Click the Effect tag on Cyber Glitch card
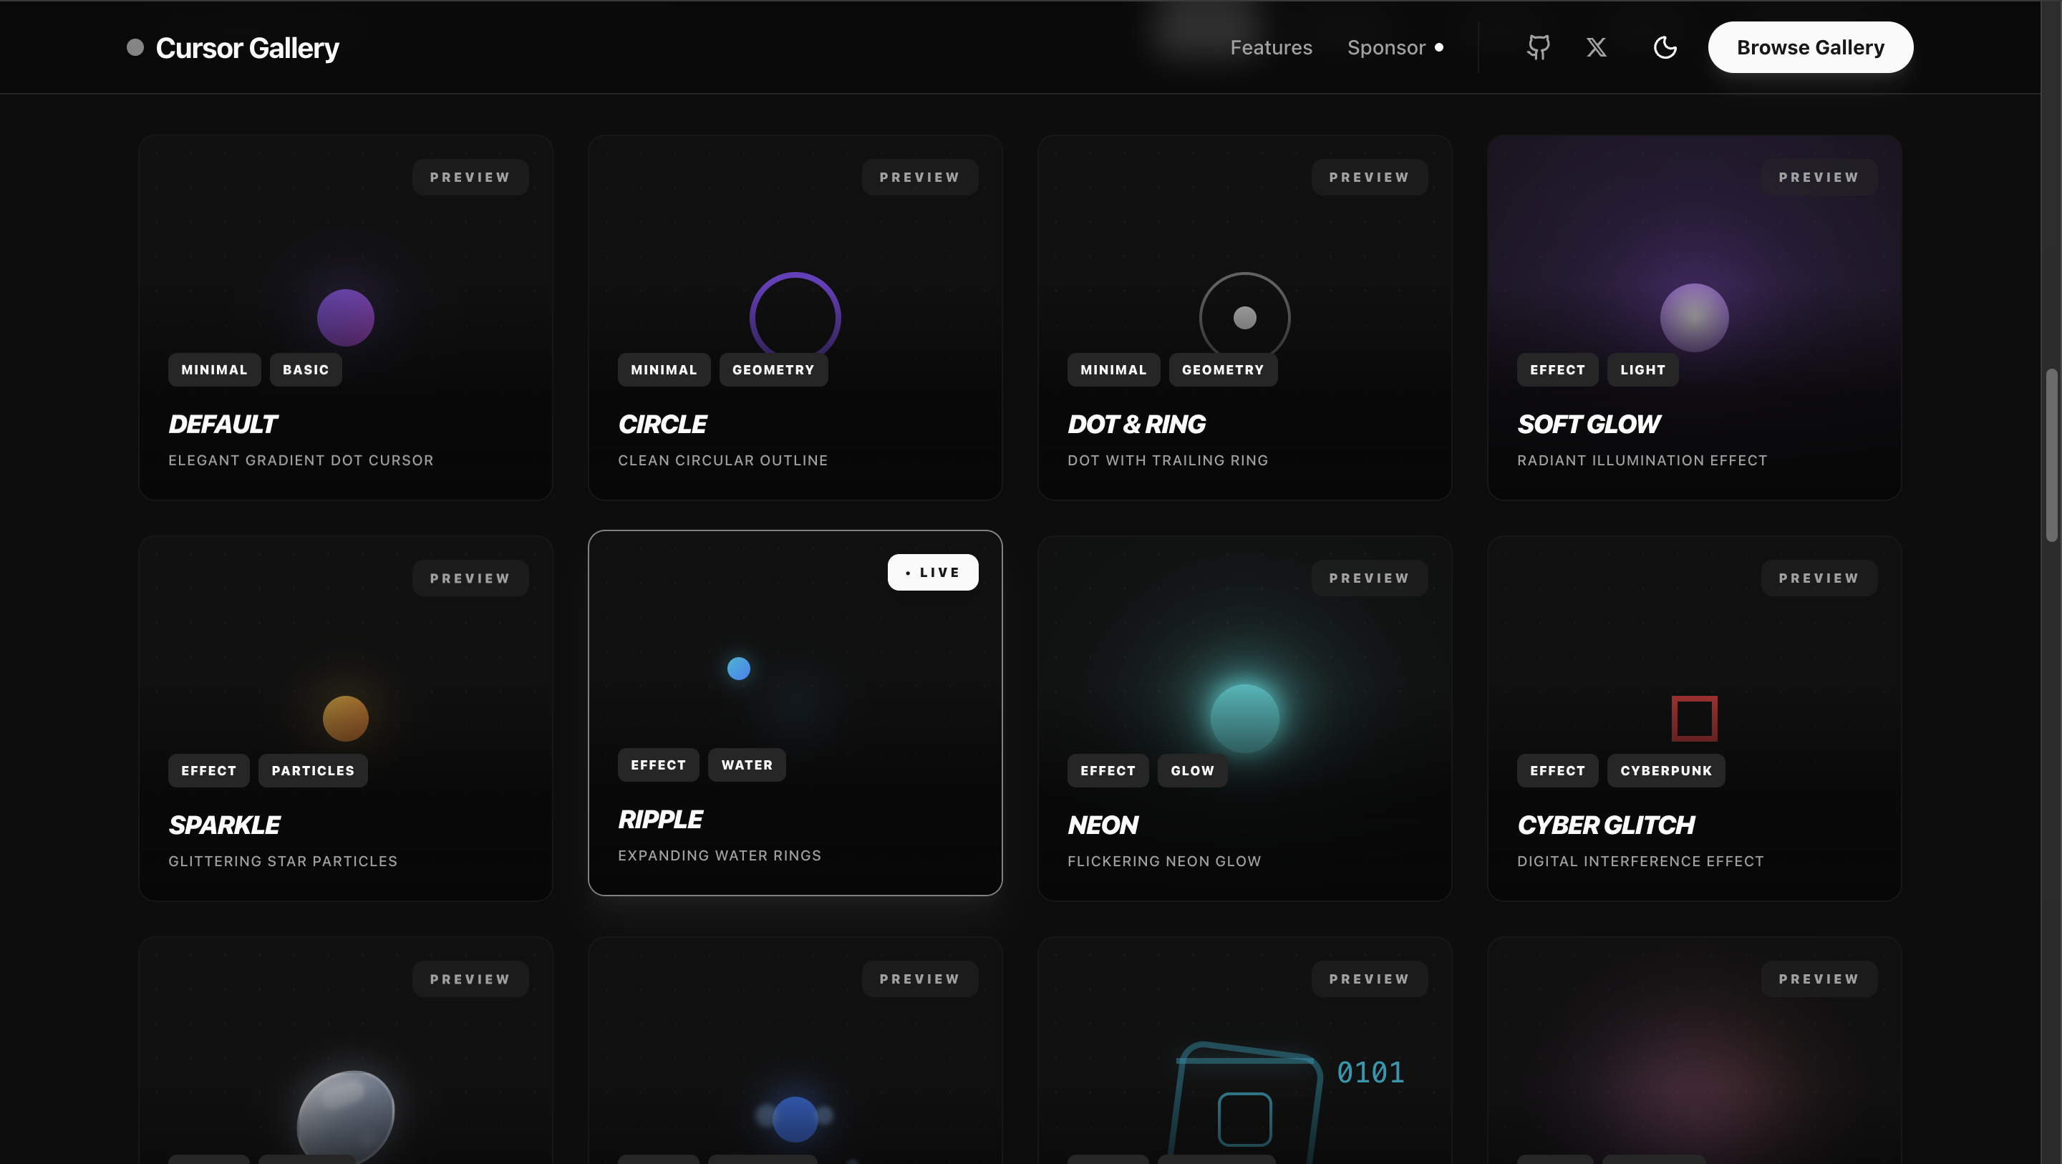Image resolution: width=2062 pixels, height=1164 pixels. point(1557,771)
